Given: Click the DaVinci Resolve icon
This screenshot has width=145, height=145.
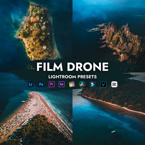Looking at the screenshot, I should 82,84.
